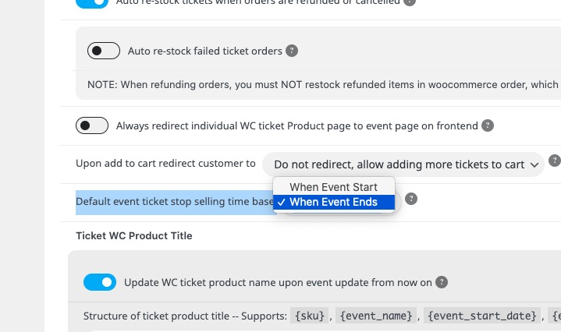Image resolution: width=561 pixels, height=332 pixels.
Task: Click help icon beside redirect WC ticket Product page
Action: click(488, 125)
